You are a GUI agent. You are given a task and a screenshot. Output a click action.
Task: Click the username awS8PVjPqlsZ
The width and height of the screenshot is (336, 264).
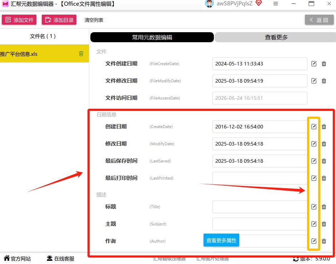pos(235,4)
